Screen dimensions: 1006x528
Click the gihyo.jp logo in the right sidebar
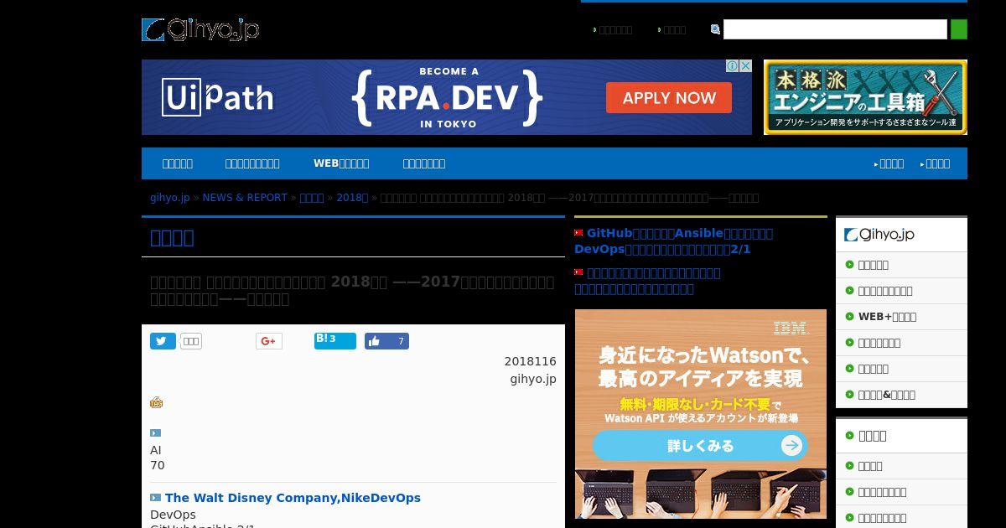tap(879, 235)
